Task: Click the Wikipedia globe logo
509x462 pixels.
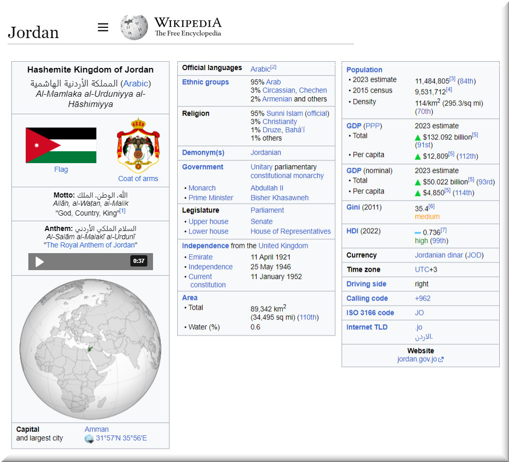Action: coord(134,27)
